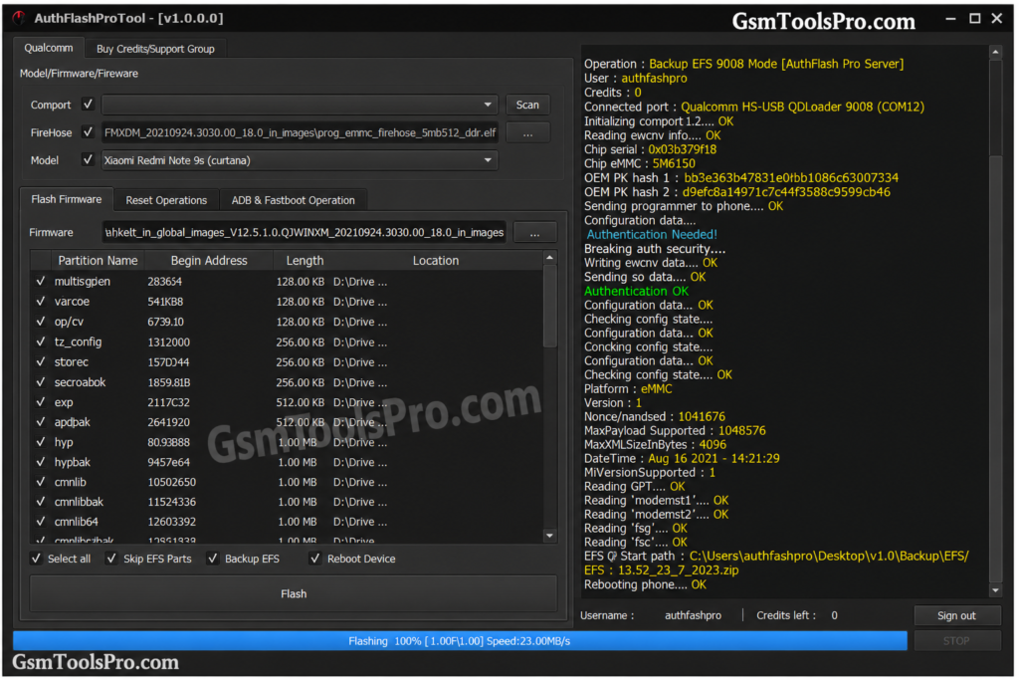
Task: Uncheck the hypbak partition
Action: pyautogui.click(x=40, y=462)
